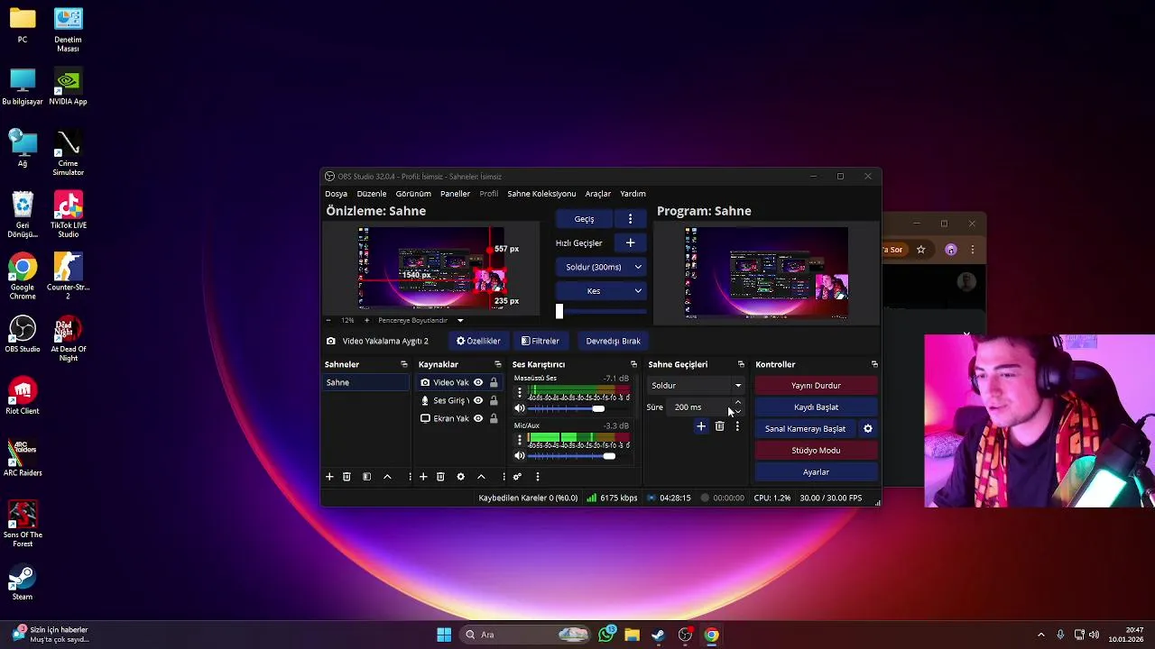Open advanced audio properties in Ses Karıştırıcı toolbar

pos(517,477)
